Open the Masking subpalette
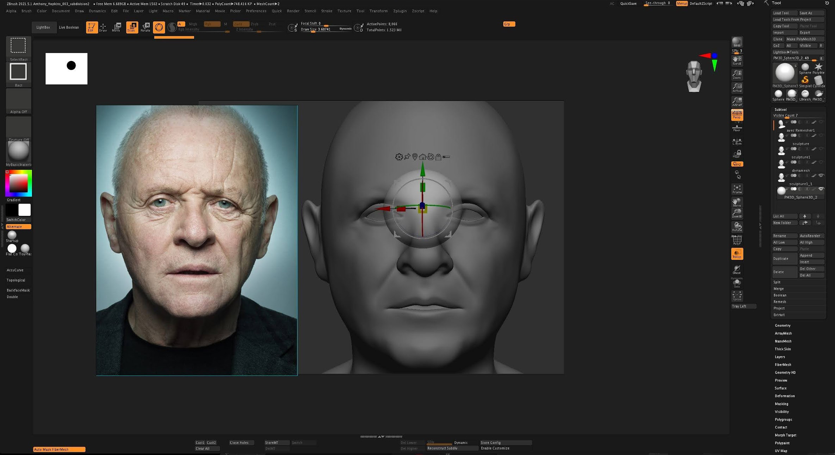The image size is (835, 455). pyautogui.click(x=781, y=404)
